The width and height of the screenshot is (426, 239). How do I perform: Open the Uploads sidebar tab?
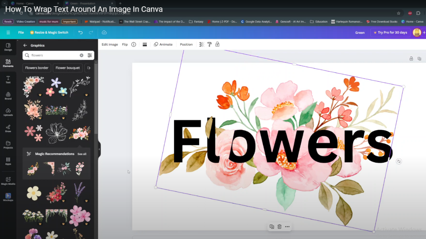8,112
